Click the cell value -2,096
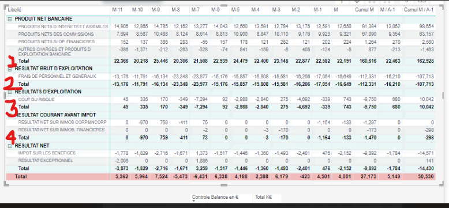The image size is (449, 208). (x=122, y=161)
